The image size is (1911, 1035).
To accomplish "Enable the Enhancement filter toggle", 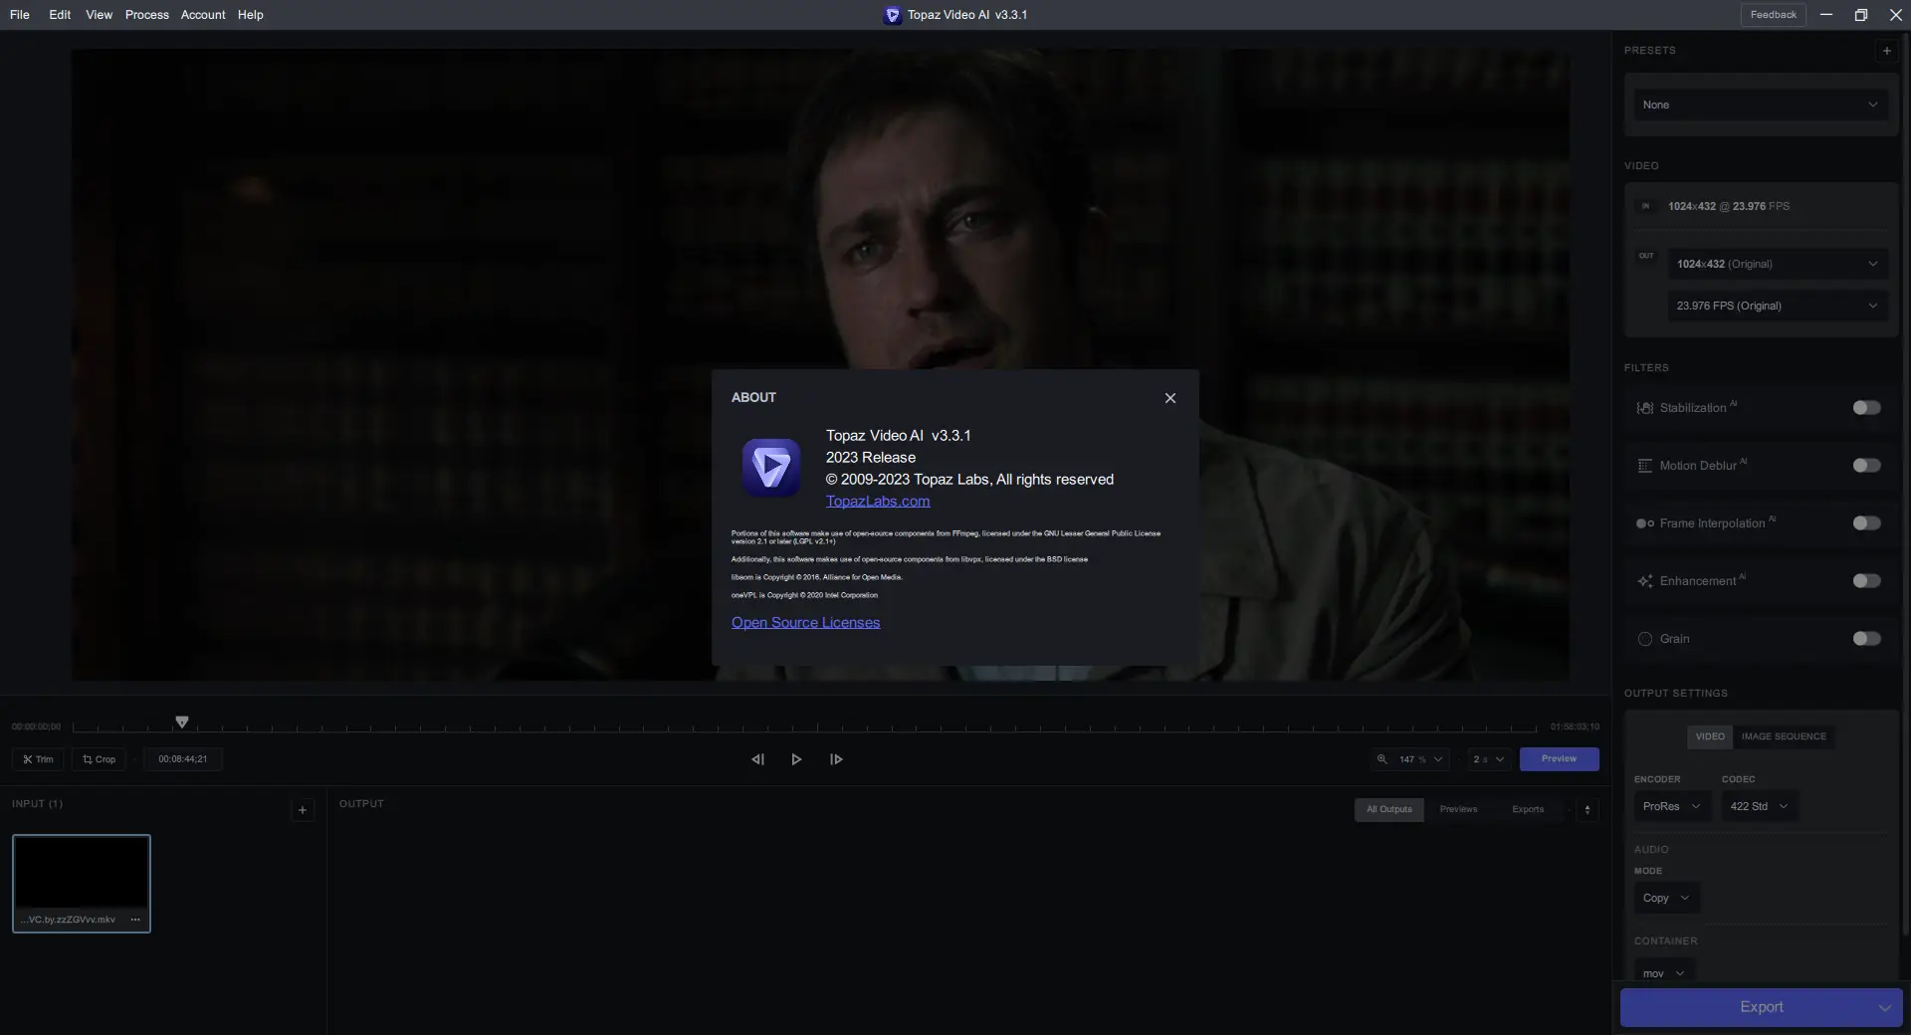I will (1866, 581).
